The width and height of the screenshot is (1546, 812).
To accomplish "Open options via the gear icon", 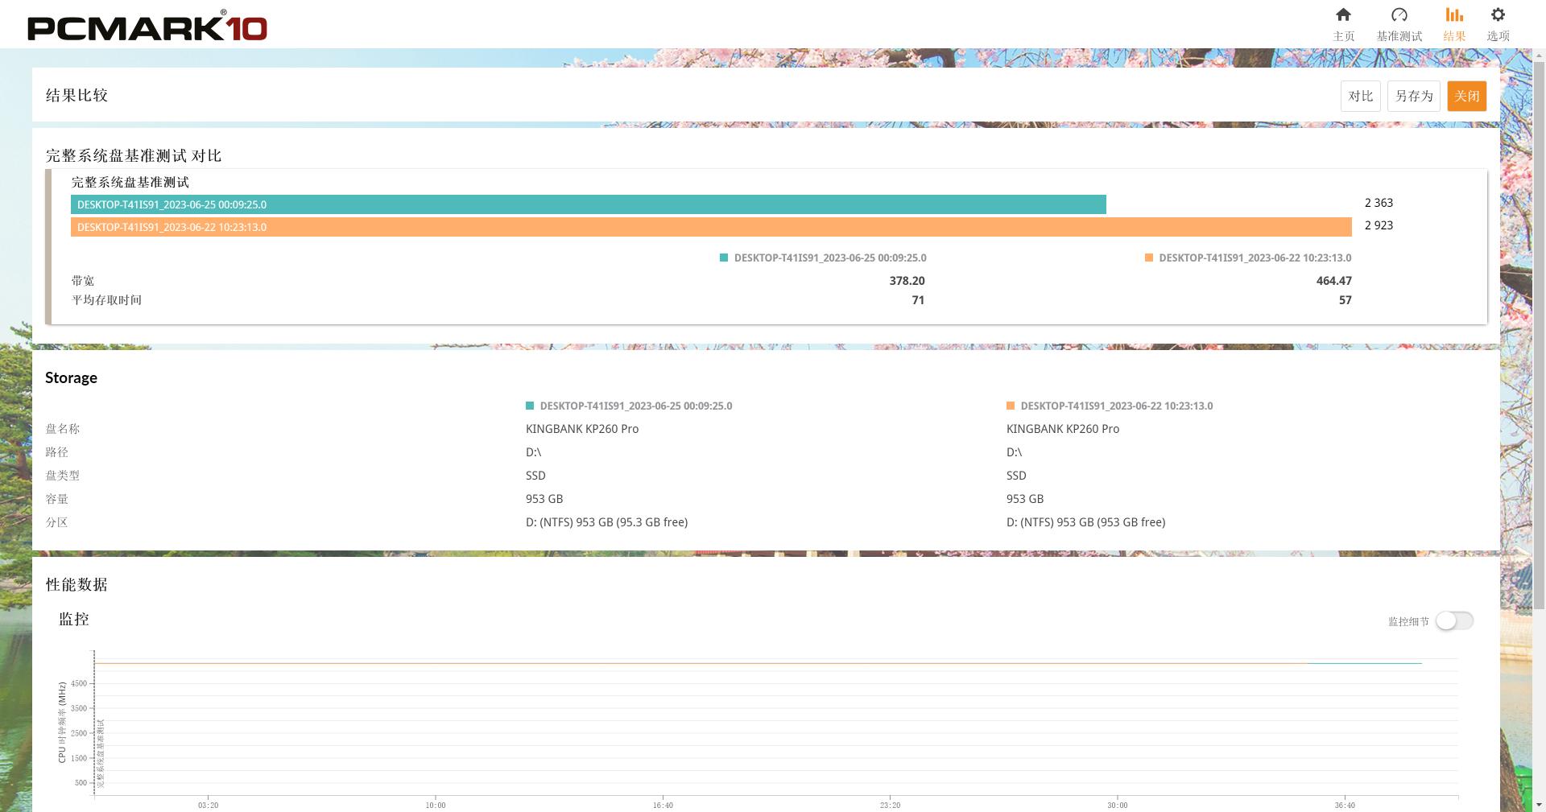I will click(x=1497, y=14).
